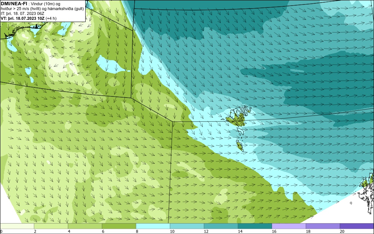Click the 'hviður > 25 m/s' legend line
This screenshot has height=234, width=374.
[x=43, y=9]
